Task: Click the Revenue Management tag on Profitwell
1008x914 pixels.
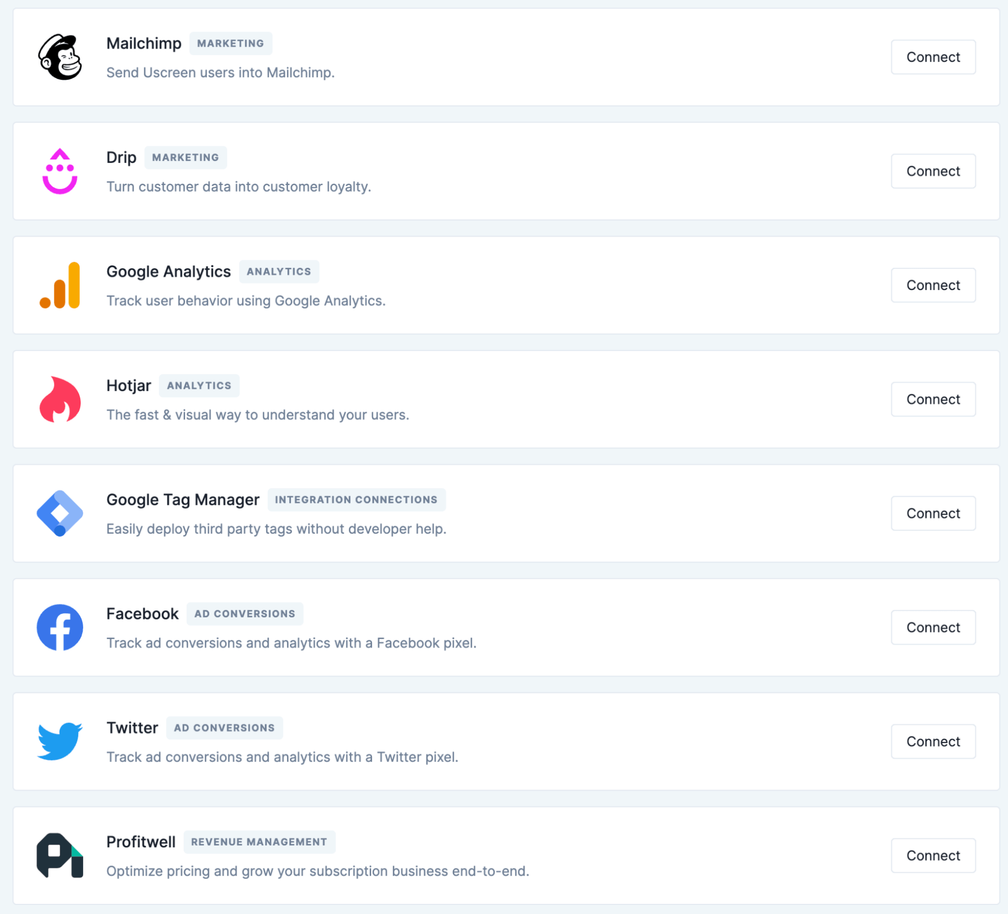Action: click(x=259, y=842)
